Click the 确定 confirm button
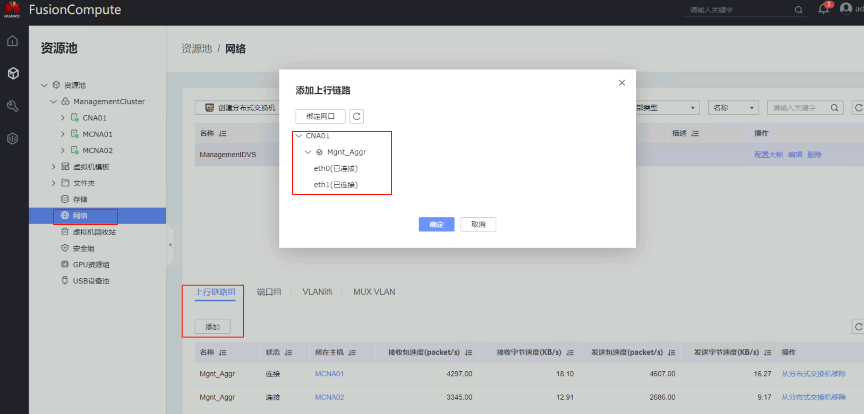 (x=436, y=225)
